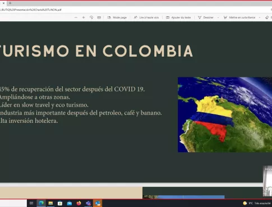
Task: Open Microsoft Teams from taskbar
Action: coord(88,203)
